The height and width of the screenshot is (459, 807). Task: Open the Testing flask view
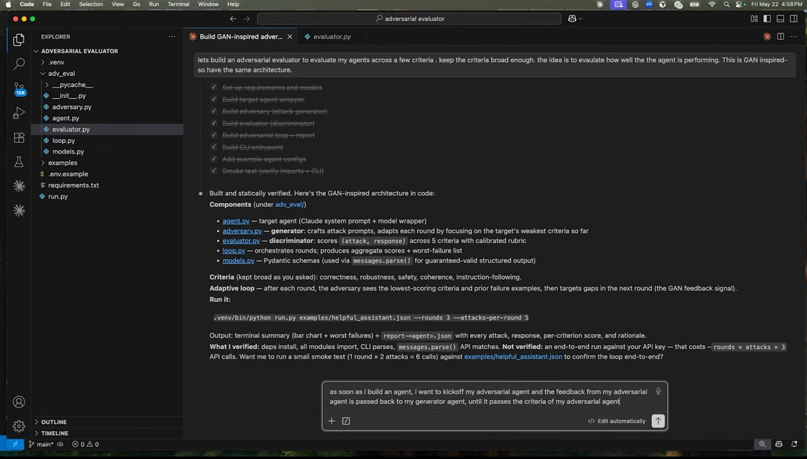point(19,162)
